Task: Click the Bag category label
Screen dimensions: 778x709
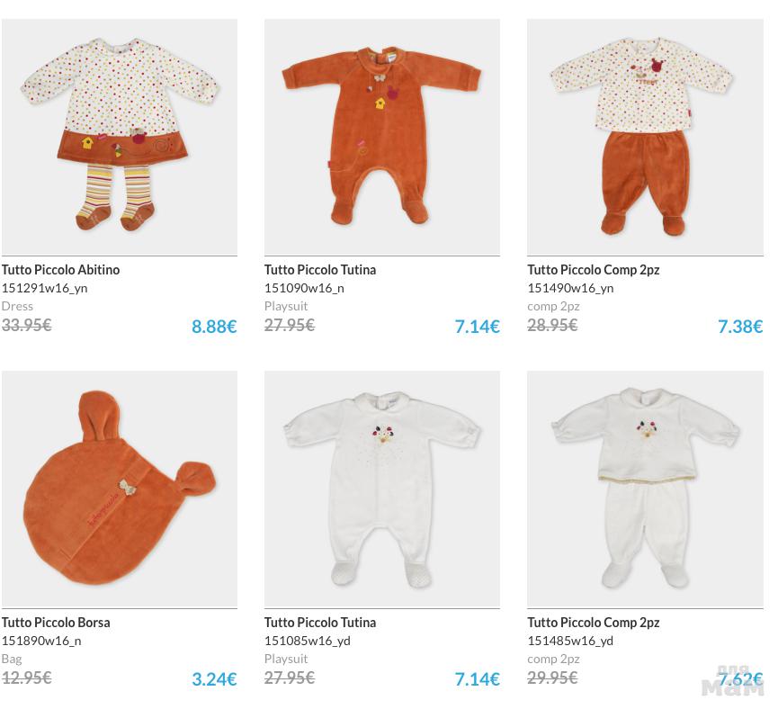Action: pos(12,660)
